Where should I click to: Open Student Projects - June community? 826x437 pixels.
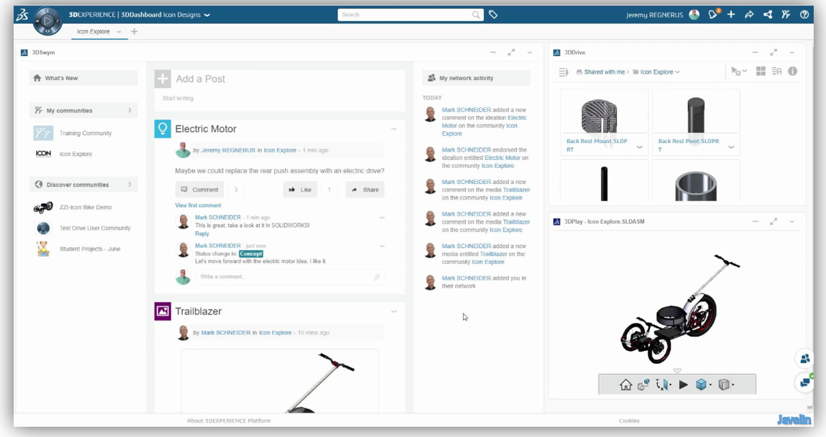90,249
